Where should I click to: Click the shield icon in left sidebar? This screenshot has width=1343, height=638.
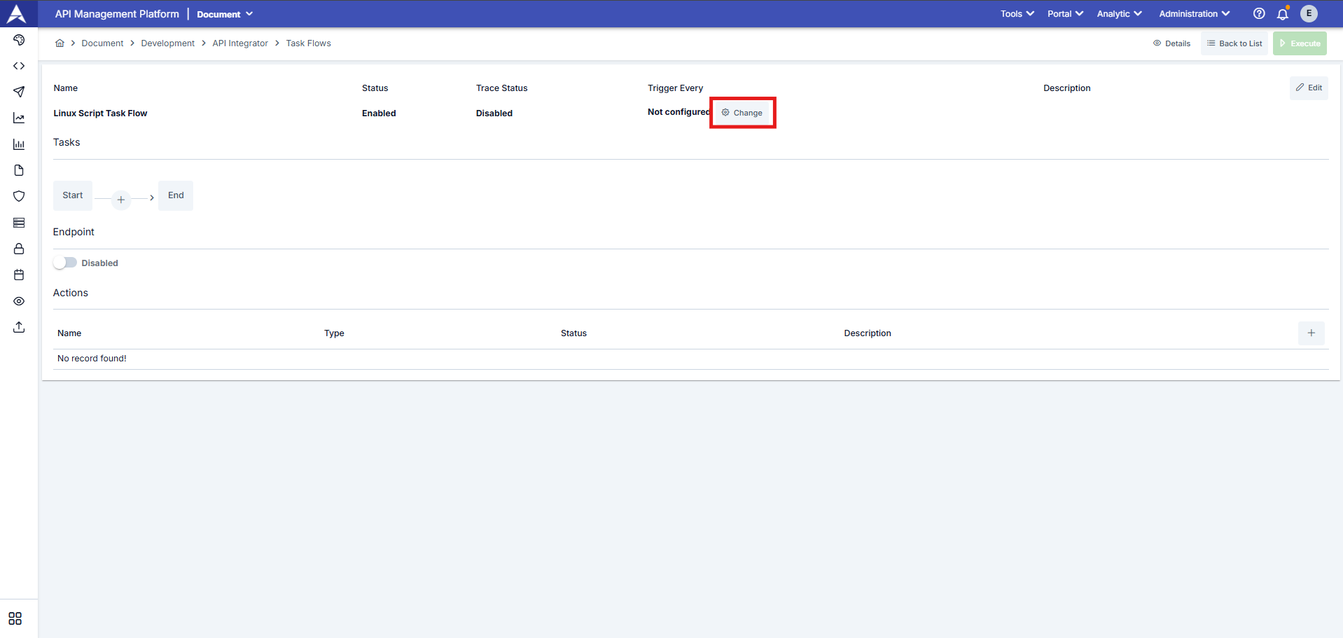pos(19,196)
